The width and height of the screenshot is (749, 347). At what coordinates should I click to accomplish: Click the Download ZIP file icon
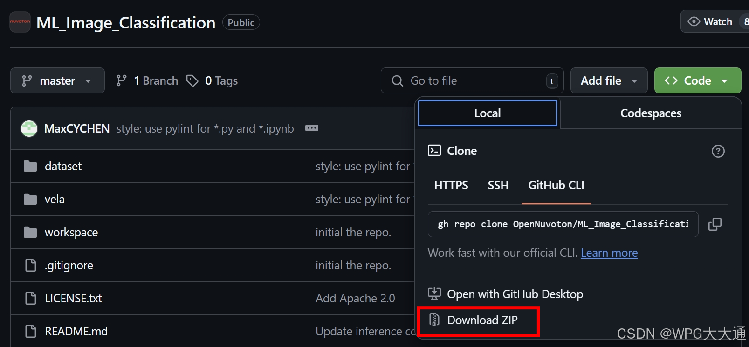pos(434,320)
